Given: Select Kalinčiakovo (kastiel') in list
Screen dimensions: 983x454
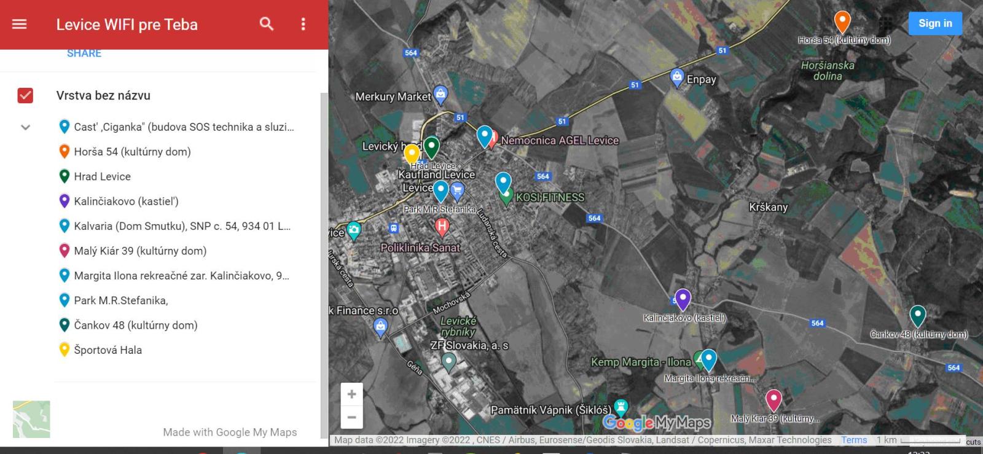Looking at the screenshot, I should click(x=119, y=201).
